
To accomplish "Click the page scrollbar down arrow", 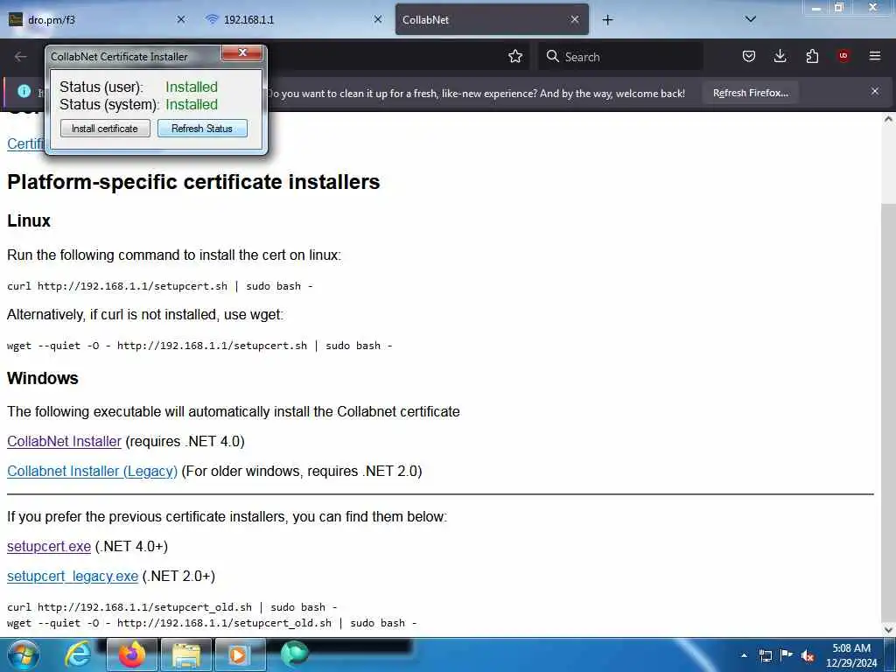I will (x=888, y=629).
